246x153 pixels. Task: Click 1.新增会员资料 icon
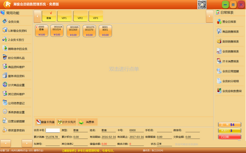[5, 30]
